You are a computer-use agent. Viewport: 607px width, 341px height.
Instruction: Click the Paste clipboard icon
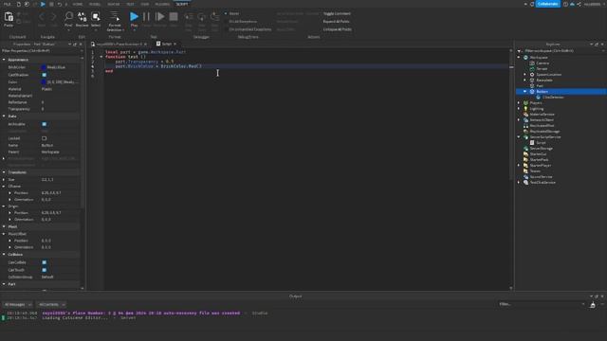[x=9, y=17]
